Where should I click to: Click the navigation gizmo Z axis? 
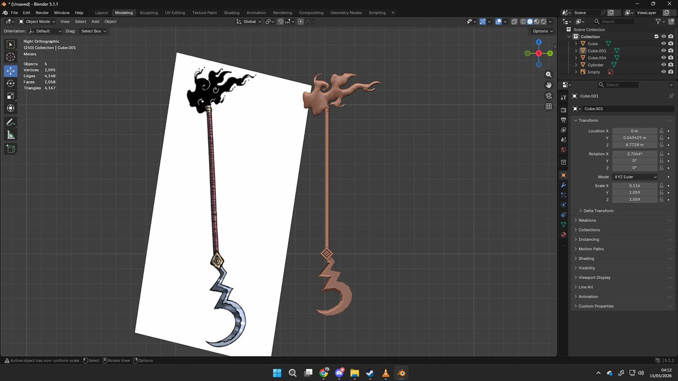[x=538, y=42]
